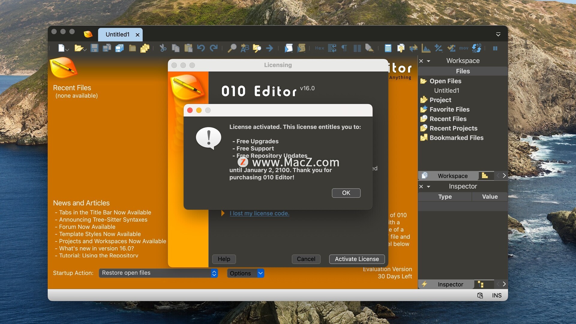Open the 'I lost my license code.' link
Viewport: 576px width, 324px height.
pos(259,213)
